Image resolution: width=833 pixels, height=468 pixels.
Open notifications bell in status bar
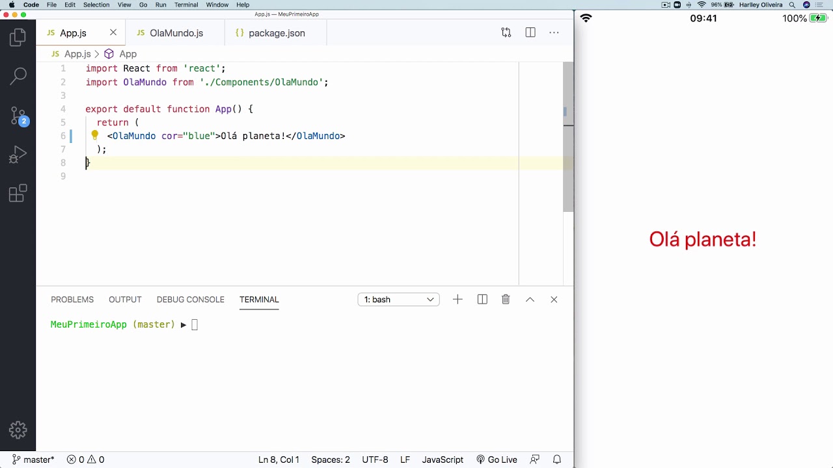tap(557, 460)
